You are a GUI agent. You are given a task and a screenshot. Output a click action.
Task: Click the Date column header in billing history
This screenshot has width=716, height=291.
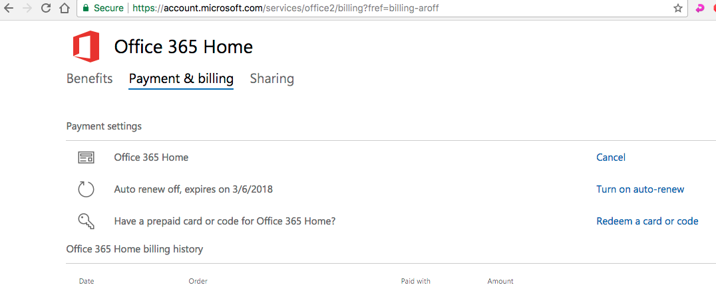pyautogui.click(x=87, y=282)
